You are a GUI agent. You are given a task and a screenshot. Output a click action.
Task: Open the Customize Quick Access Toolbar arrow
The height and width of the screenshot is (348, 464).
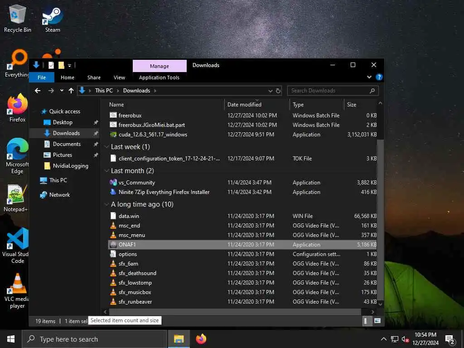[69, 65]
